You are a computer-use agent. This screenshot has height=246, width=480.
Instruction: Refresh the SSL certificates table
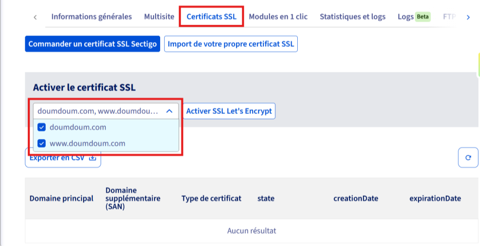coord(468,158)
